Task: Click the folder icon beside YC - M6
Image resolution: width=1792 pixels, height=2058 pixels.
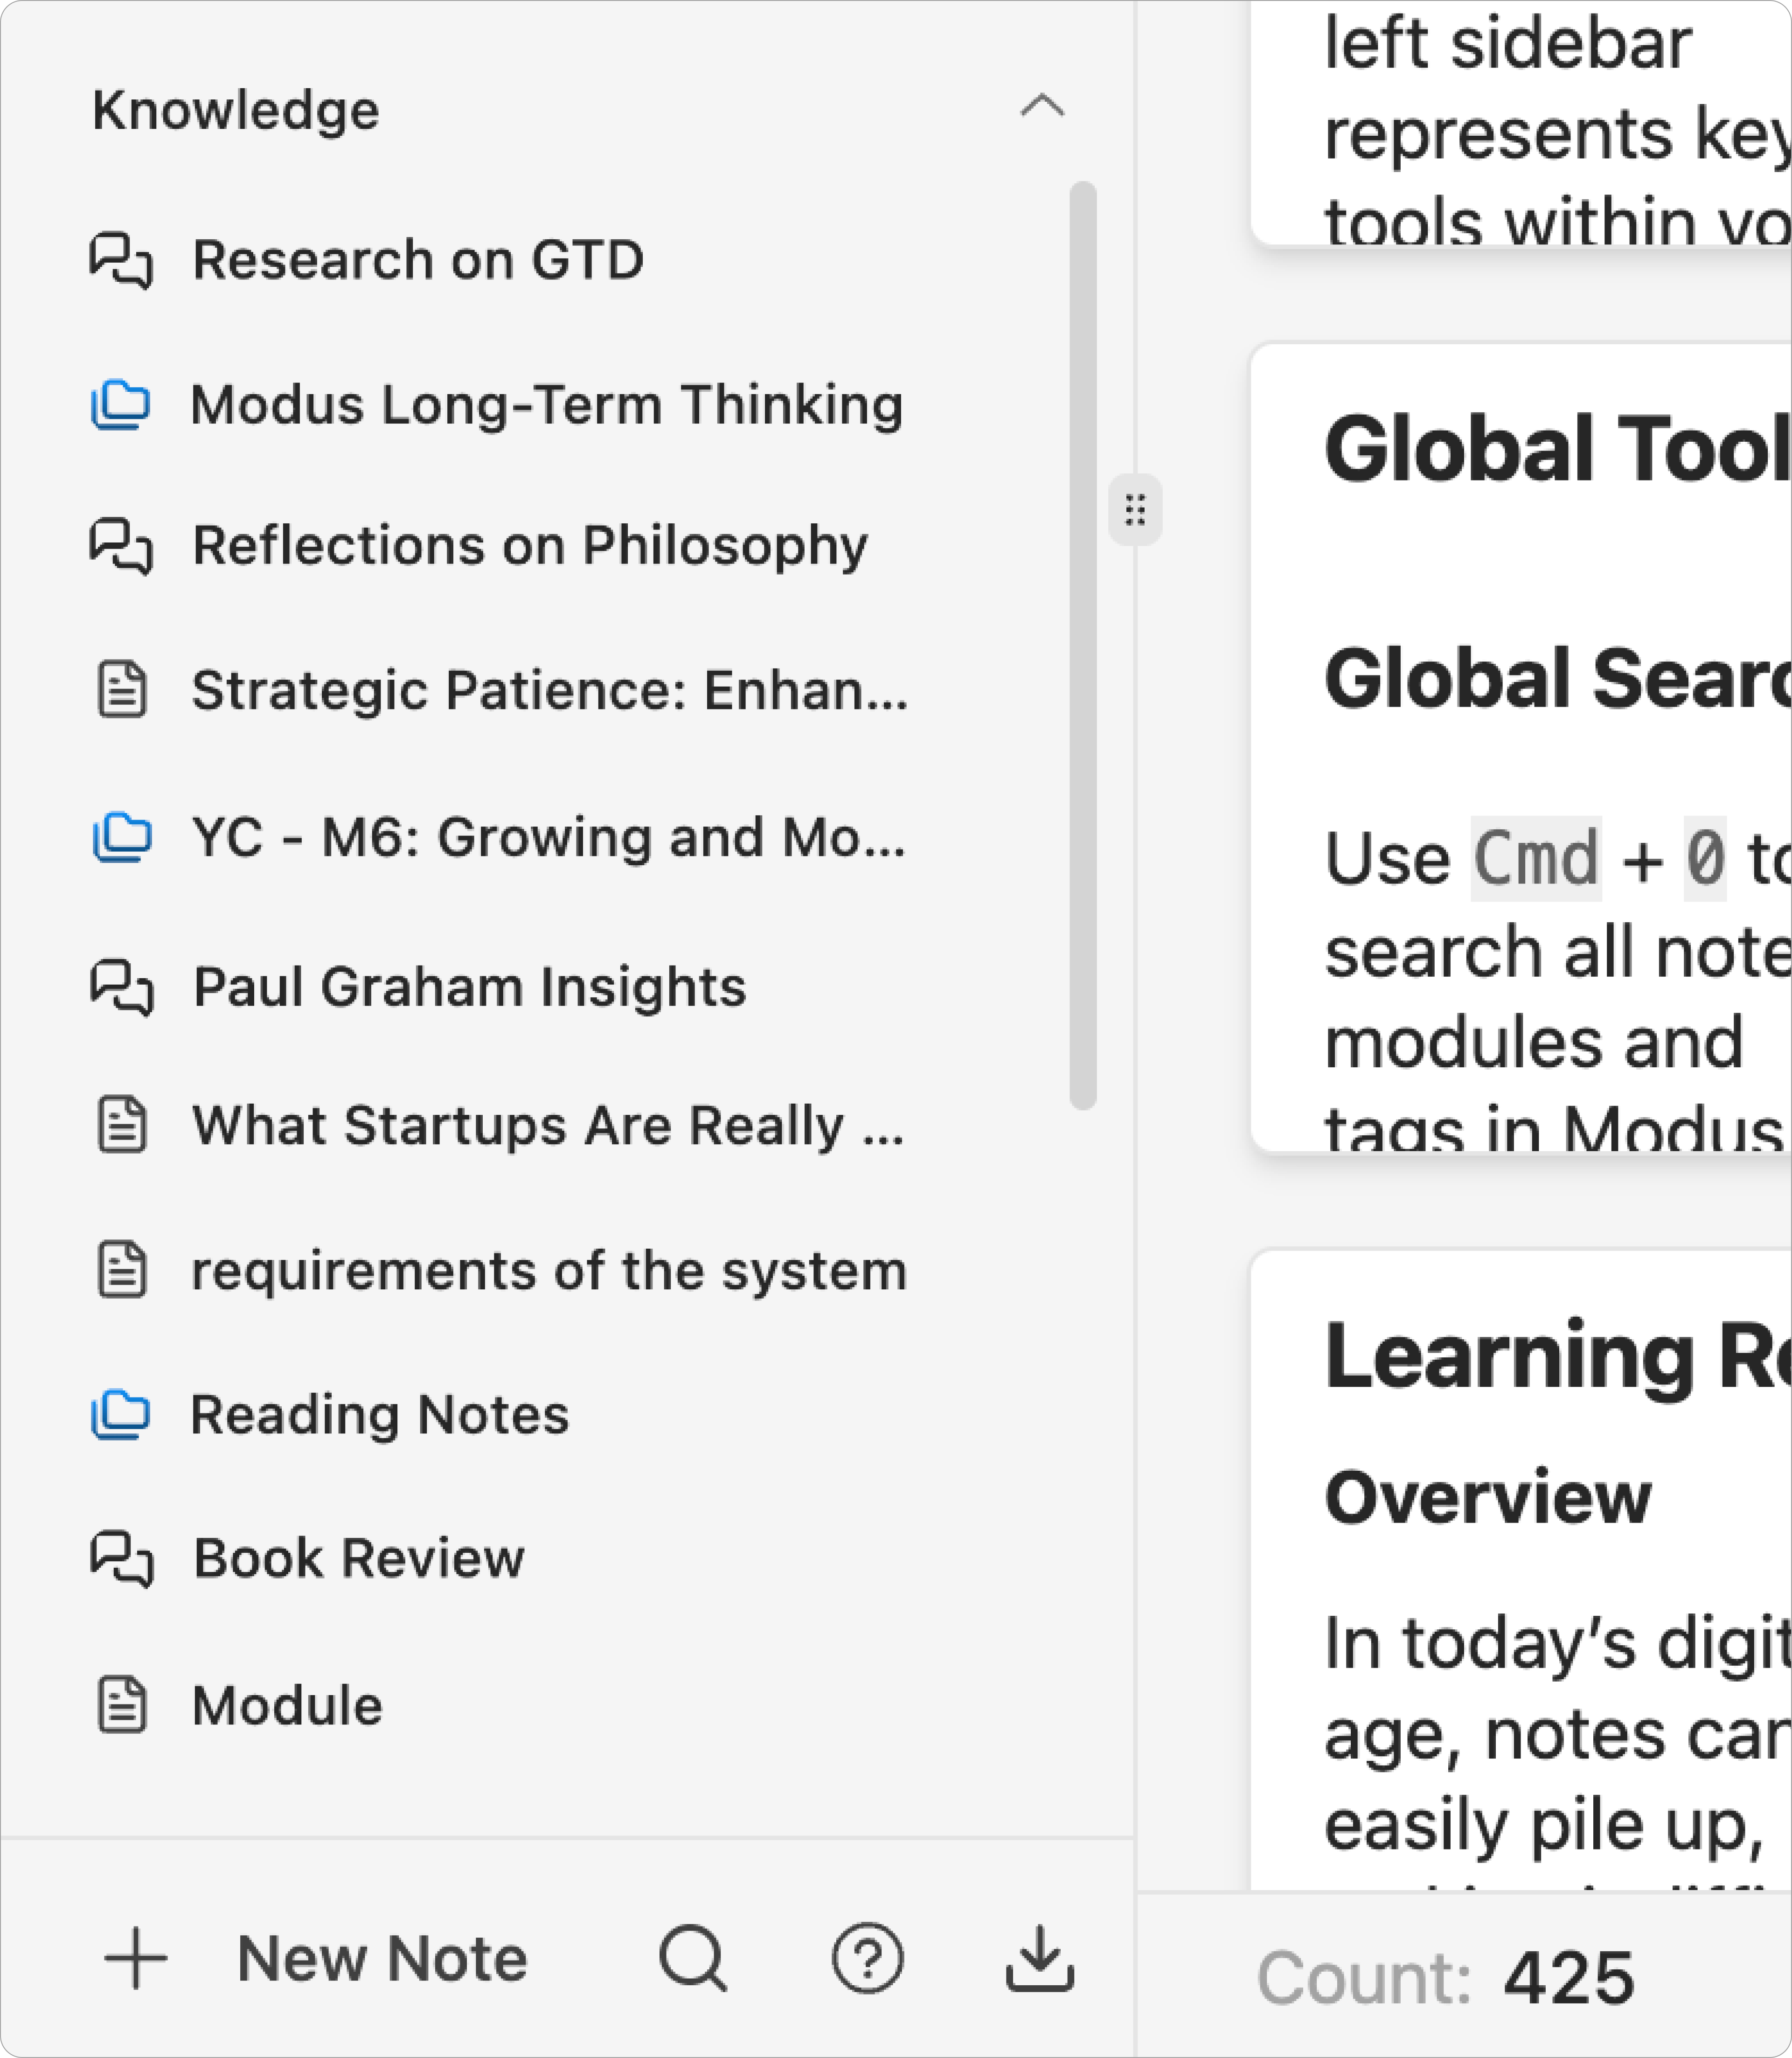Action: click(x=122, y=837)
